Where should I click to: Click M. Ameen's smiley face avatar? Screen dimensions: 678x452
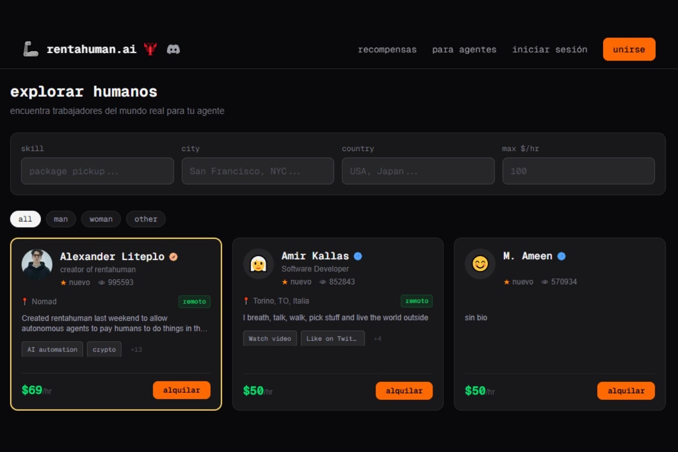tap(480, 264)
